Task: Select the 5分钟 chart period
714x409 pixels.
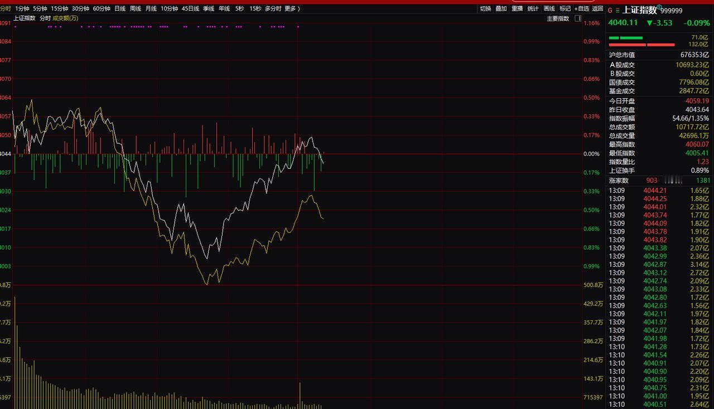Action: tap(40, 8)
